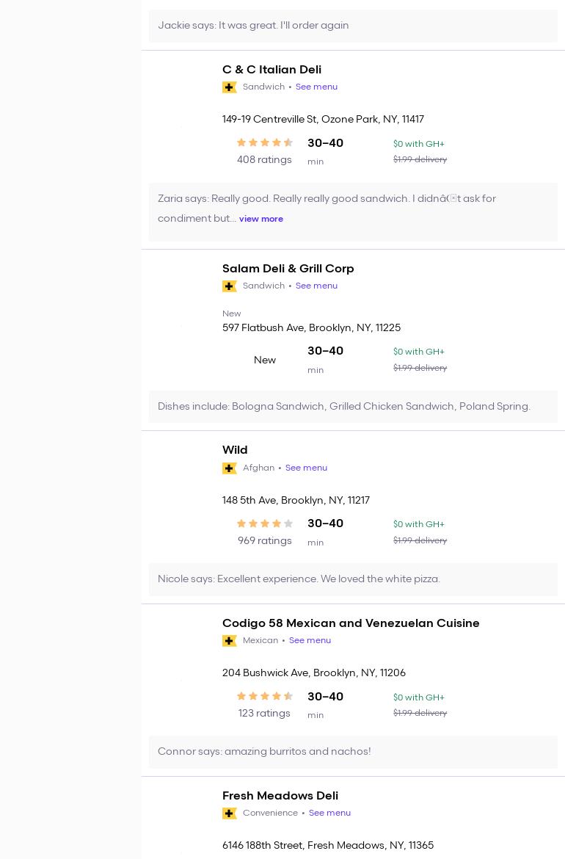Click GH+ badge icon under Fresh Meadows Deli
This screenshot has height=859, width=565.
click(229, 813)
